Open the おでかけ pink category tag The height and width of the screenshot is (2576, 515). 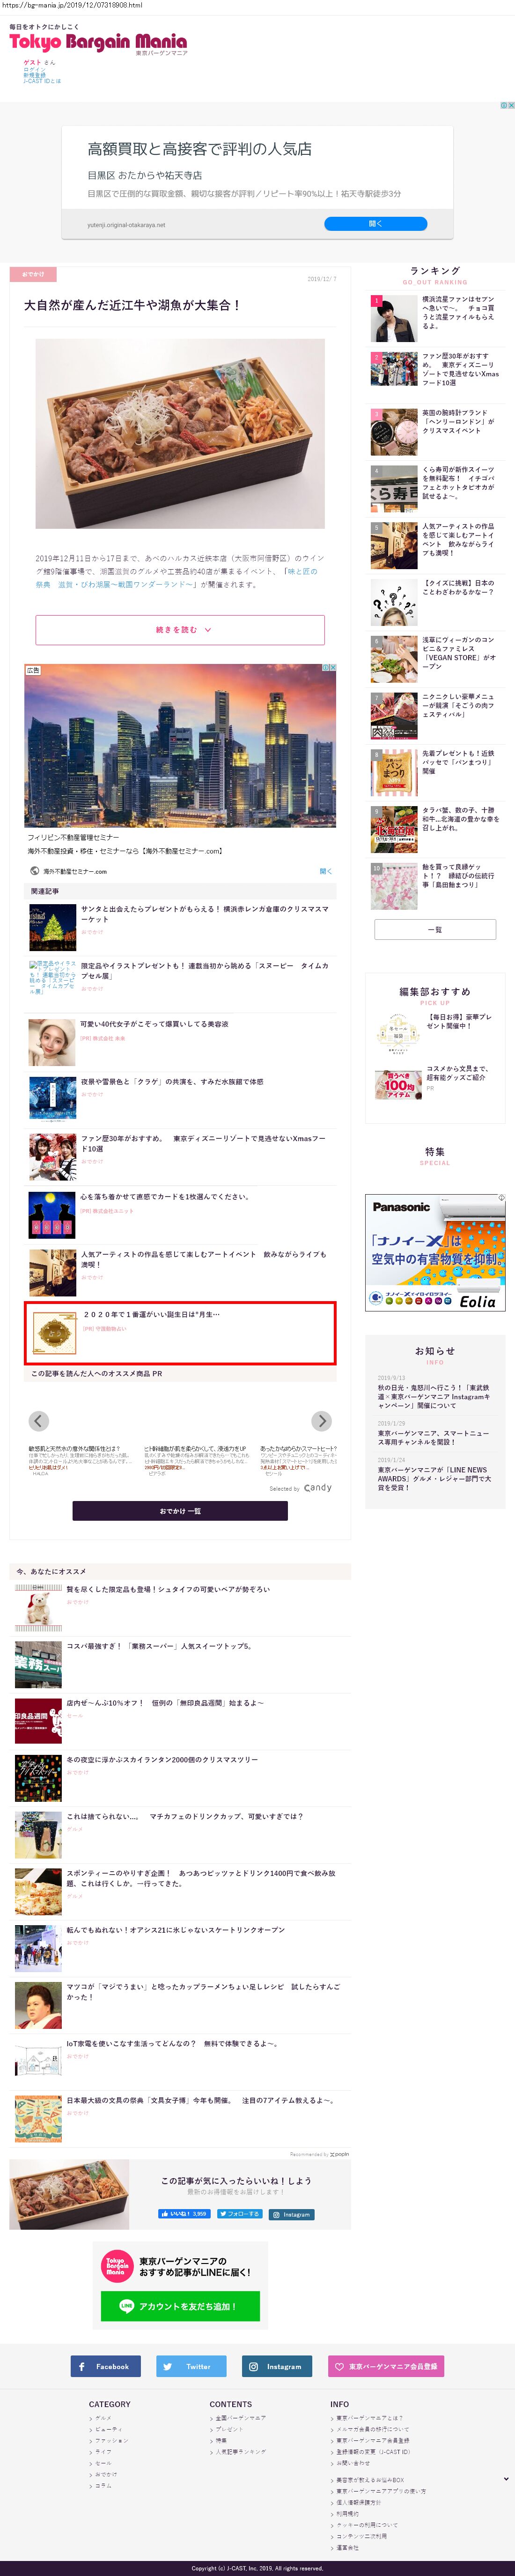(x=33, y=274)
